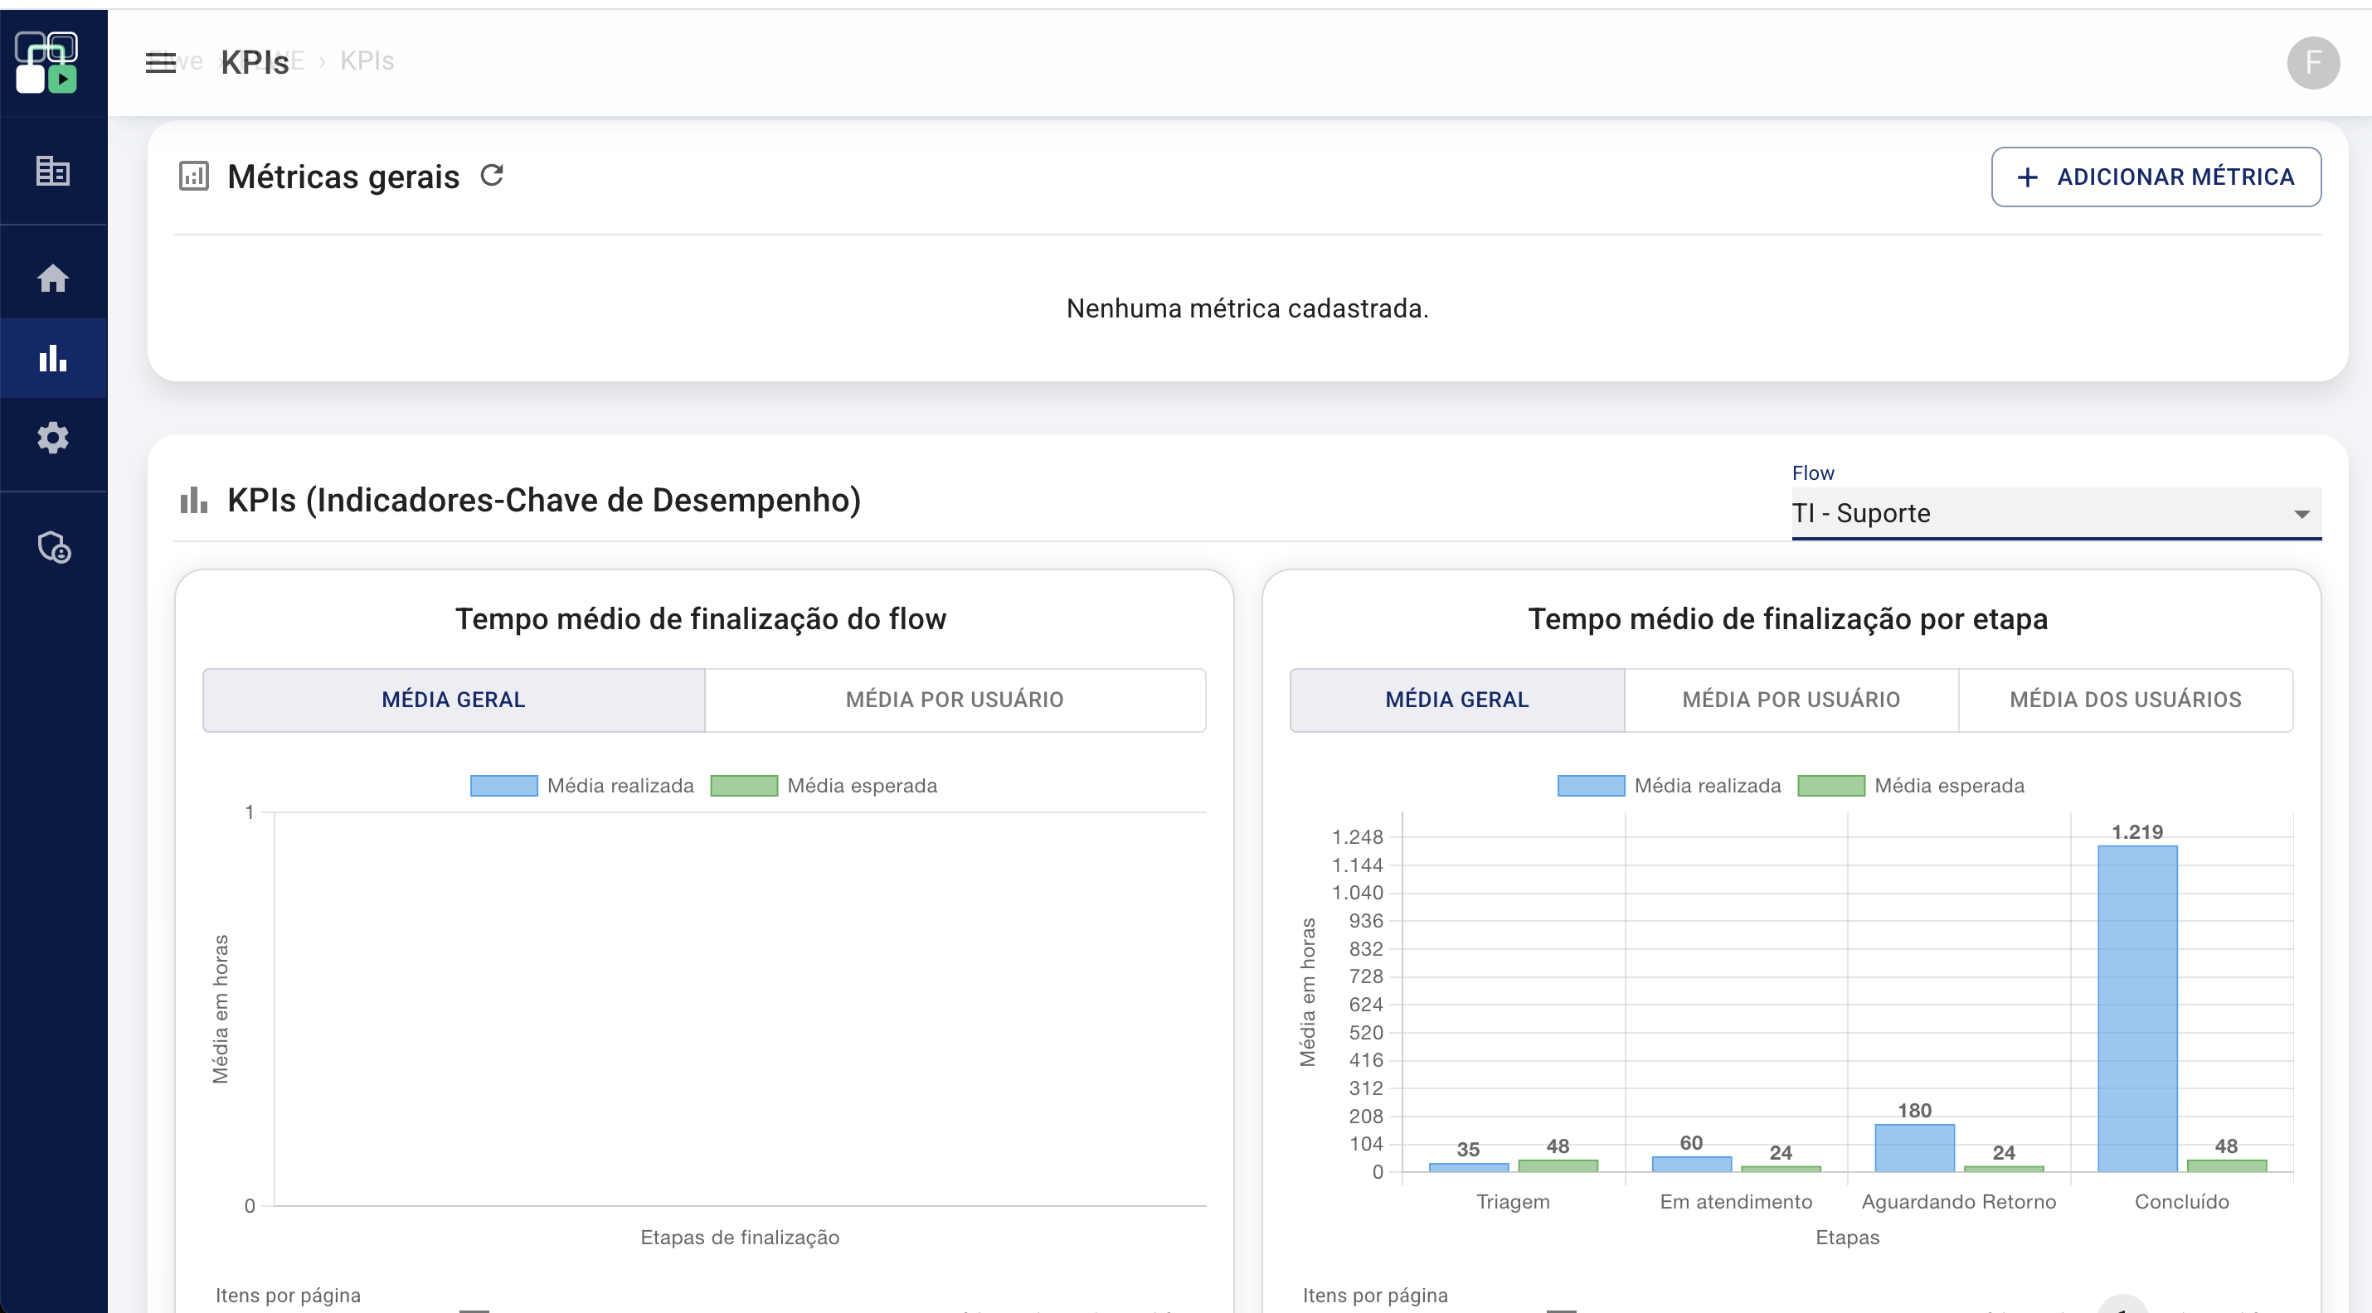
Task: Click the Triagem blue bar 35
Action: point(1469,1168)
